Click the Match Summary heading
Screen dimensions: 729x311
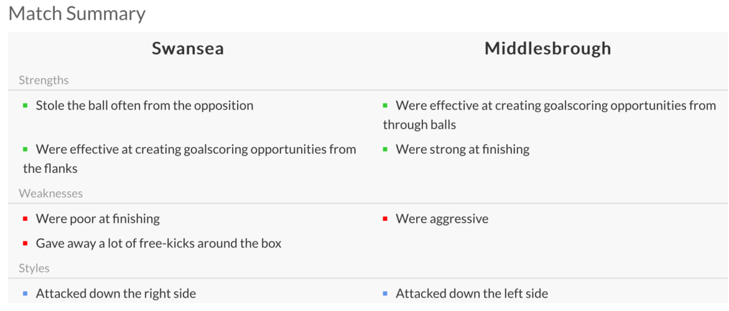click(x=77, y=14)
